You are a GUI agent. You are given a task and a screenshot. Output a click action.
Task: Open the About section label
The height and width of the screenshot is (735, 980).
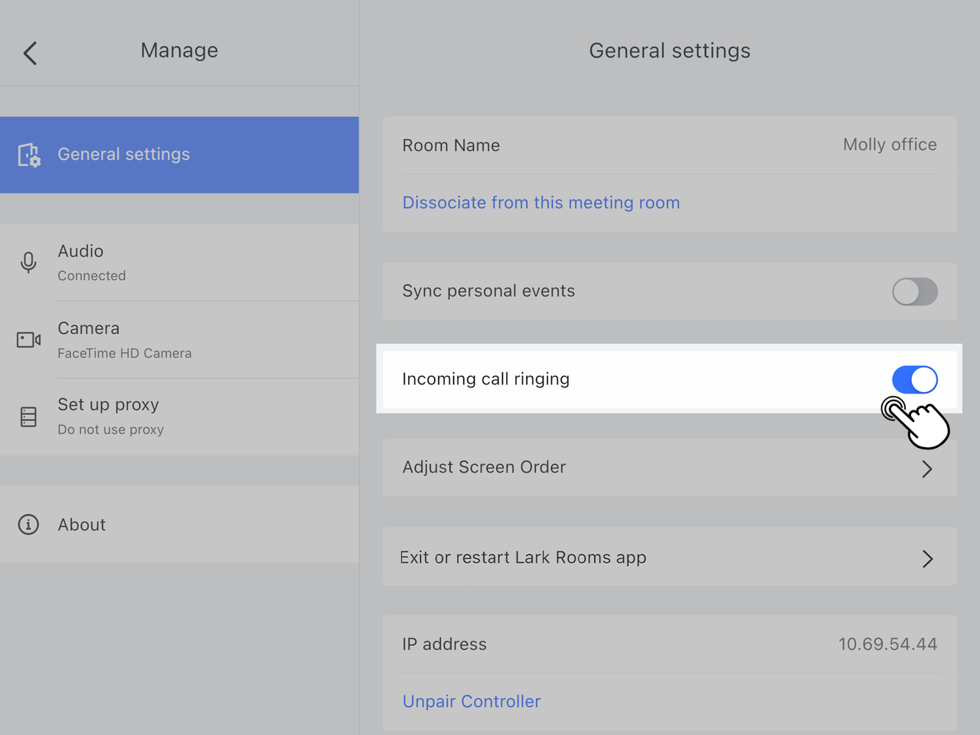click(x=82, y=524)
